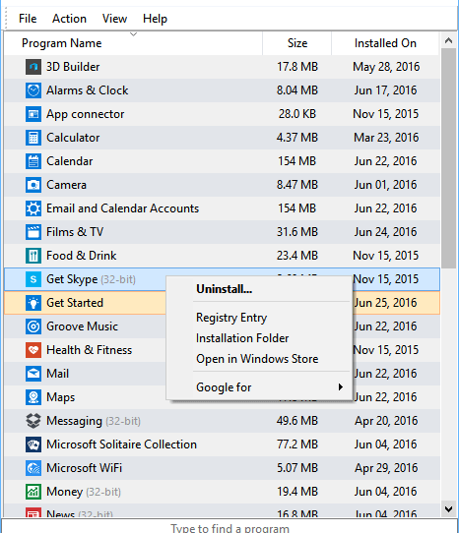Image resolution: width=459 pixels, height=533 pixels.
Task: Click the 77.2 MB size value
Action: tap(297, 444)
